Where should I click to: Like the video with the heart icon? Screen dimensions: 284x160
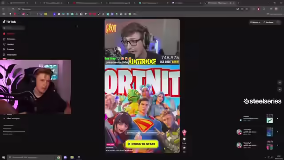pos(184,139)
